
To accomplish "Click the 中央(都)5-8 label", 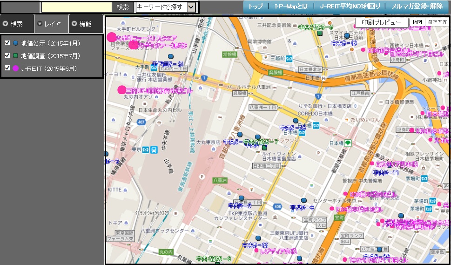I will (214, 258).
